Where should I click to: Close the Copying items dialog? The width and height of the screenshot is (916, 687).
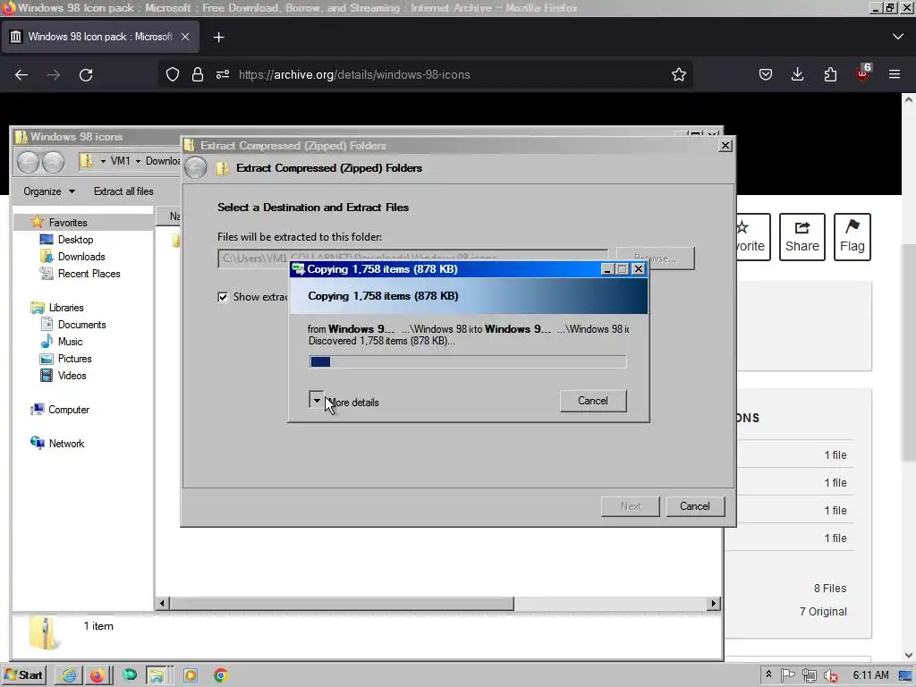(639, 269)
